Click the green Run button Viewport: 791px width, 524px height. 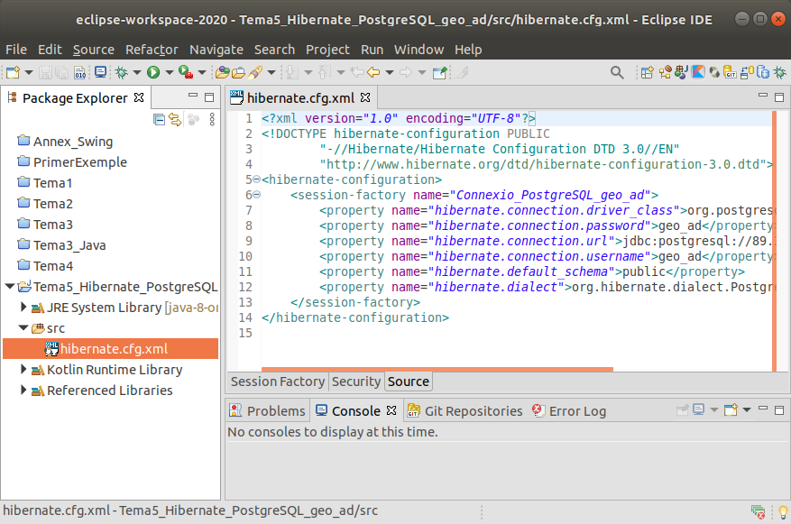[153, 73]
